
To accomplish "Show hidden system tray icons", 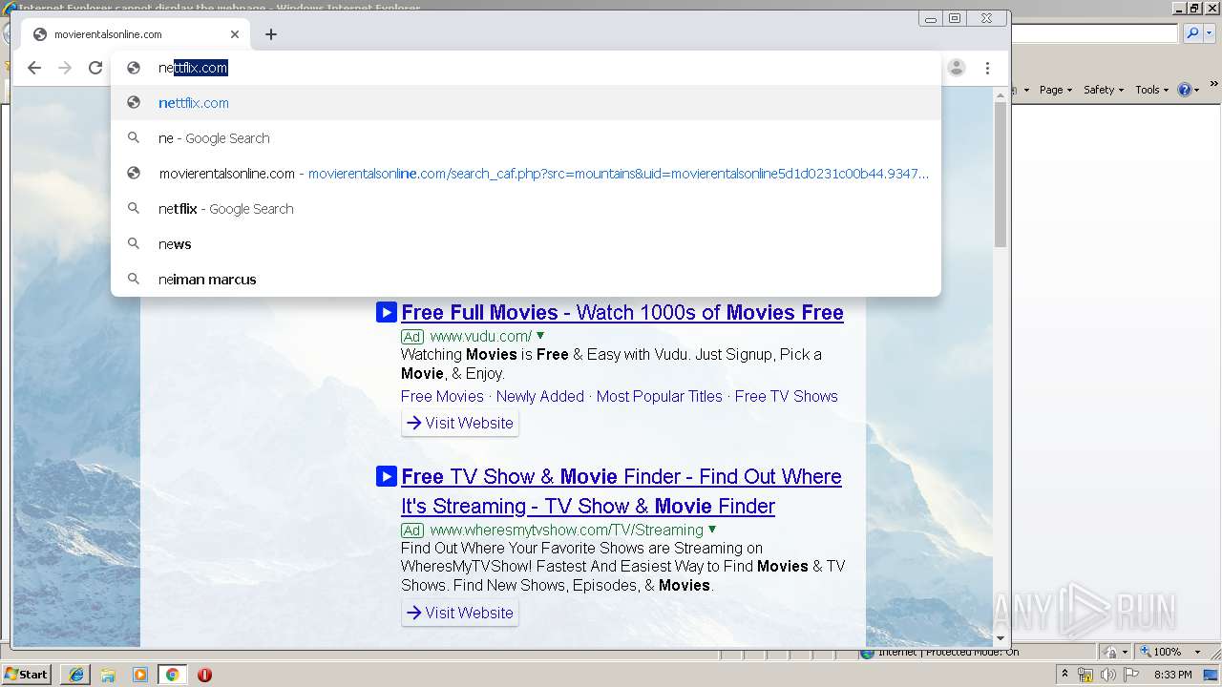I will click(1064, 675).
